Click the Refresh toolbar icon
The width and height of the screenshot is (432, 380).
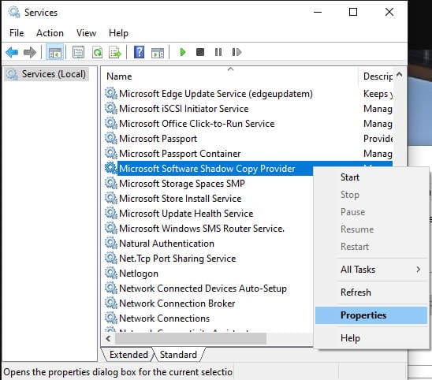[97, 52]
